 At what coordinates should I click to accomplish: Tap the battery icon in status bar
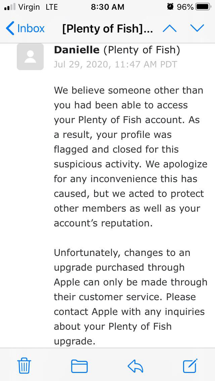[x=203, y=7]
